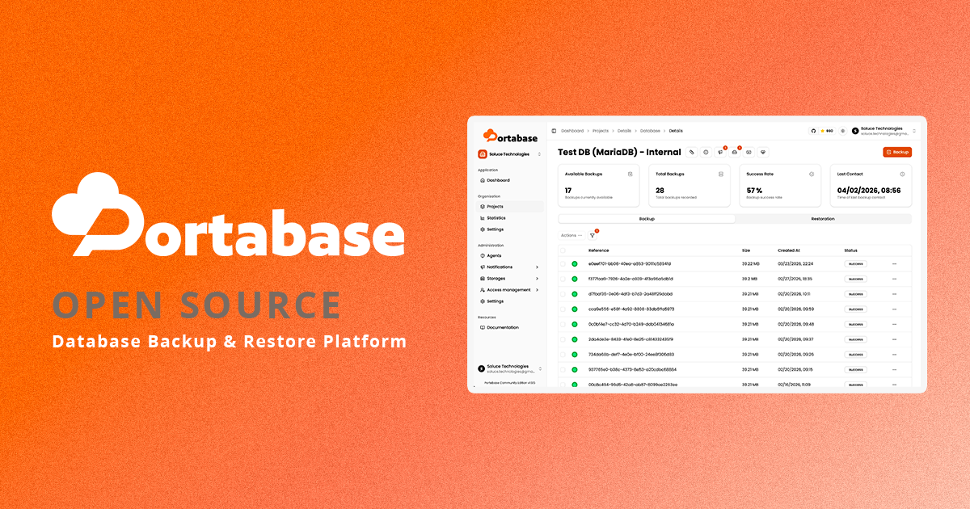Image resolution: width=970 pixels, height=509 pixels.
Task: Check the box for backup cca9e556
Action: tap(563, 309)
